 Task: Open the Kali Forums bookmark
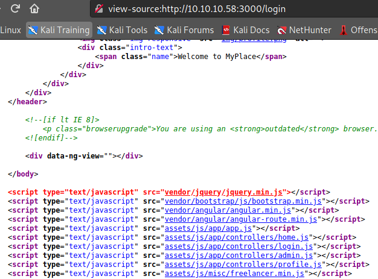(184, 30)
